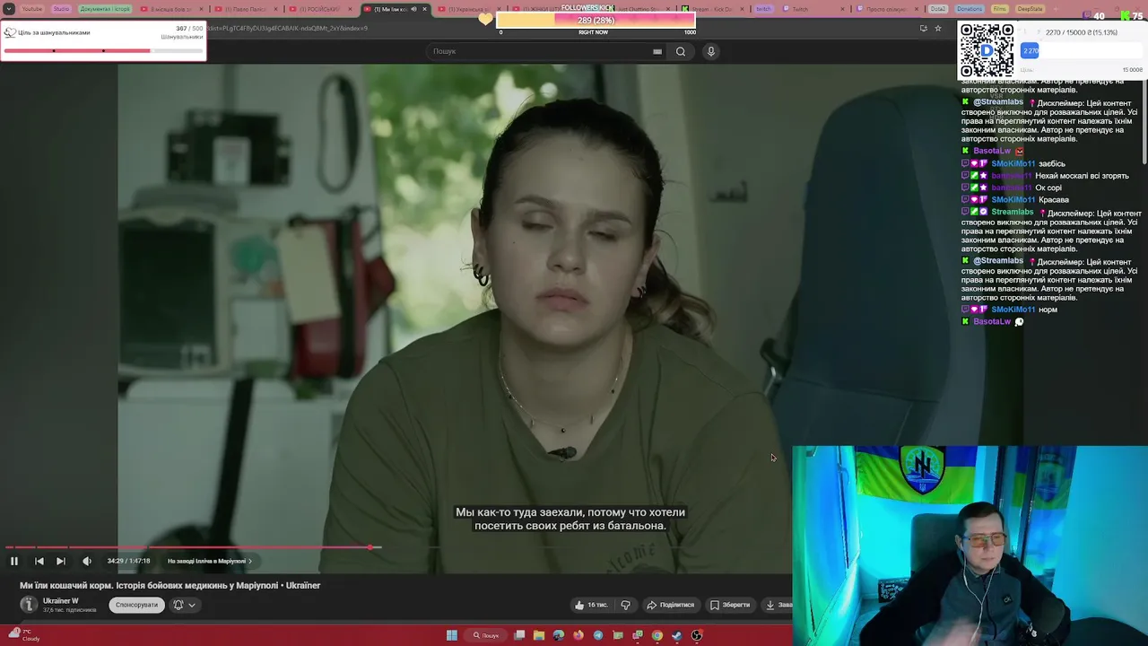Open Windows Start menu
The height and width of the screenshot is (646, 1148).
tap(452, 635)
